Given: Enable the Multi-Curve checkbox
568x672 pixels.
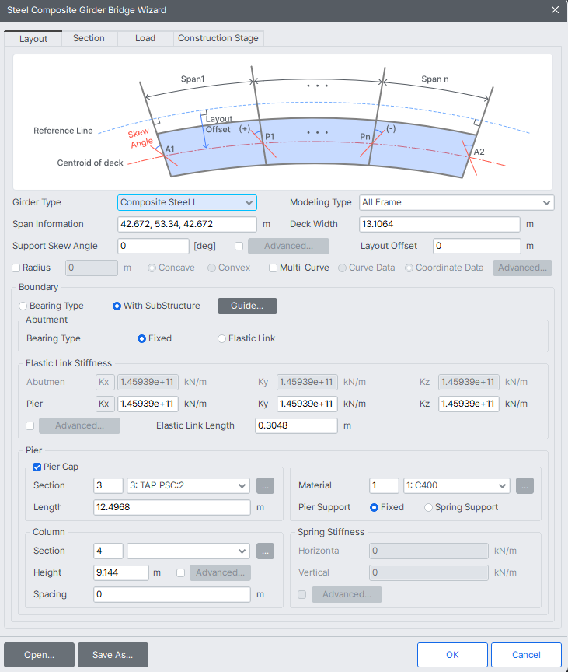Looking at the screenshot, I should pos(274,268).
